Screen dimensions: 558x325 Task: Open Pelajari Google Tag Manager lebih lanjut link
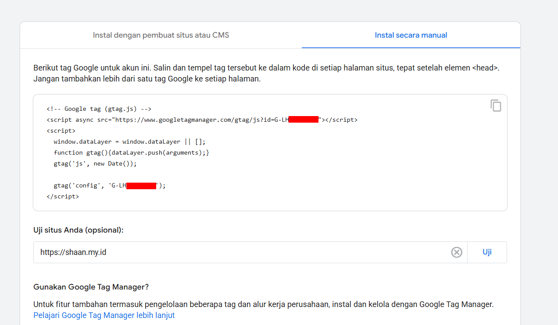pos(104,315)
